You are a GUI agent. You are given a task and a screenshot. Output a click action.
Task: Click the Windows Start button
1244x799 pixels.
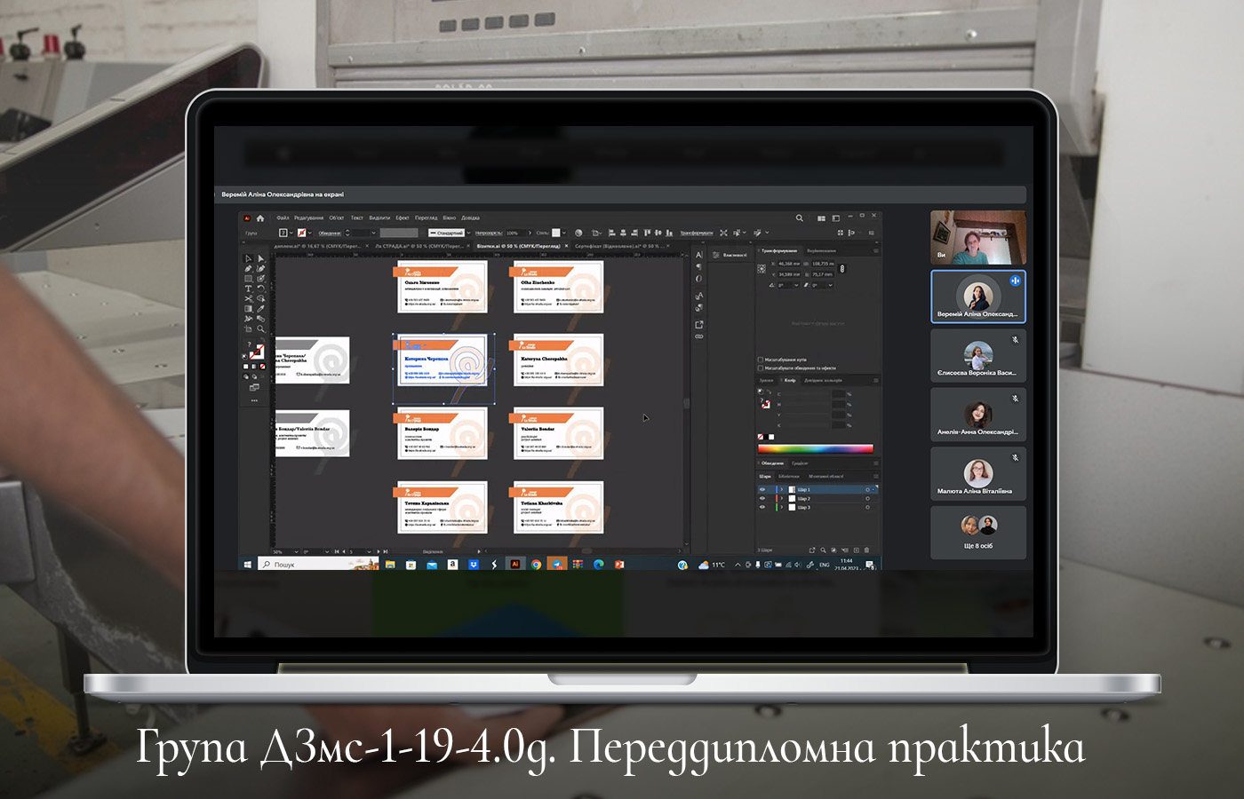[248, 565]
